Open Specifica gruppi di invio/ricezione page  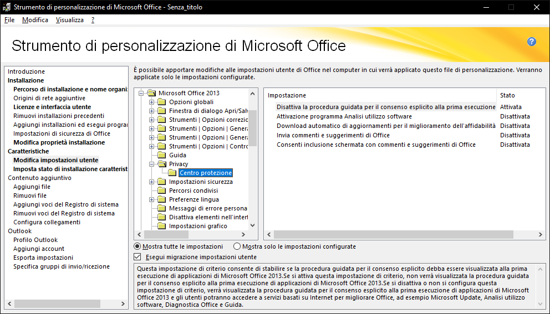click(62, 266)
